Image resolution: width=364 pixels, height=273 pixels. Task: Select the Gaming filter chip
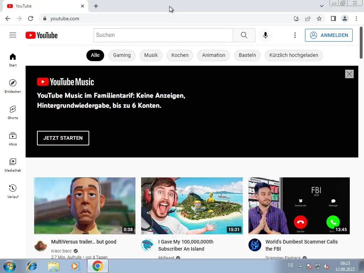[x=122, y=55]
